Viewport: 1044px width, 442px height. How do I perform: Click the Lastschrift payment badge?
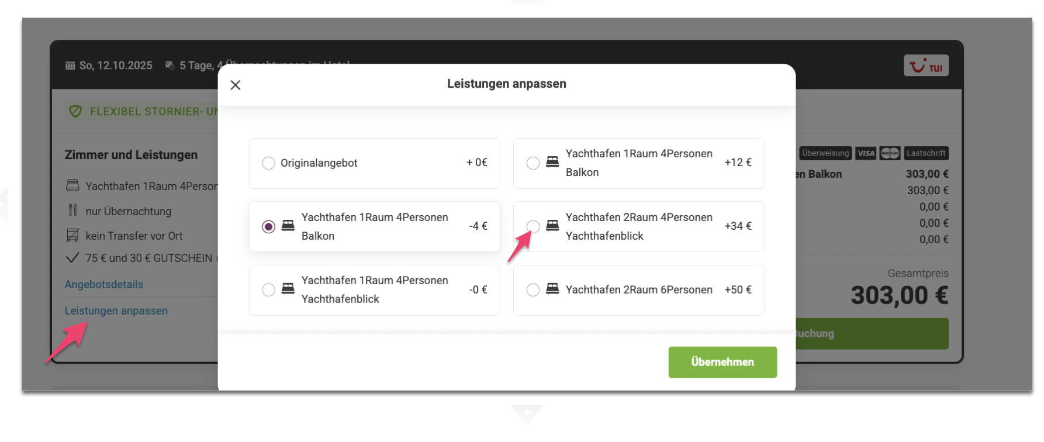click(926, 153)
